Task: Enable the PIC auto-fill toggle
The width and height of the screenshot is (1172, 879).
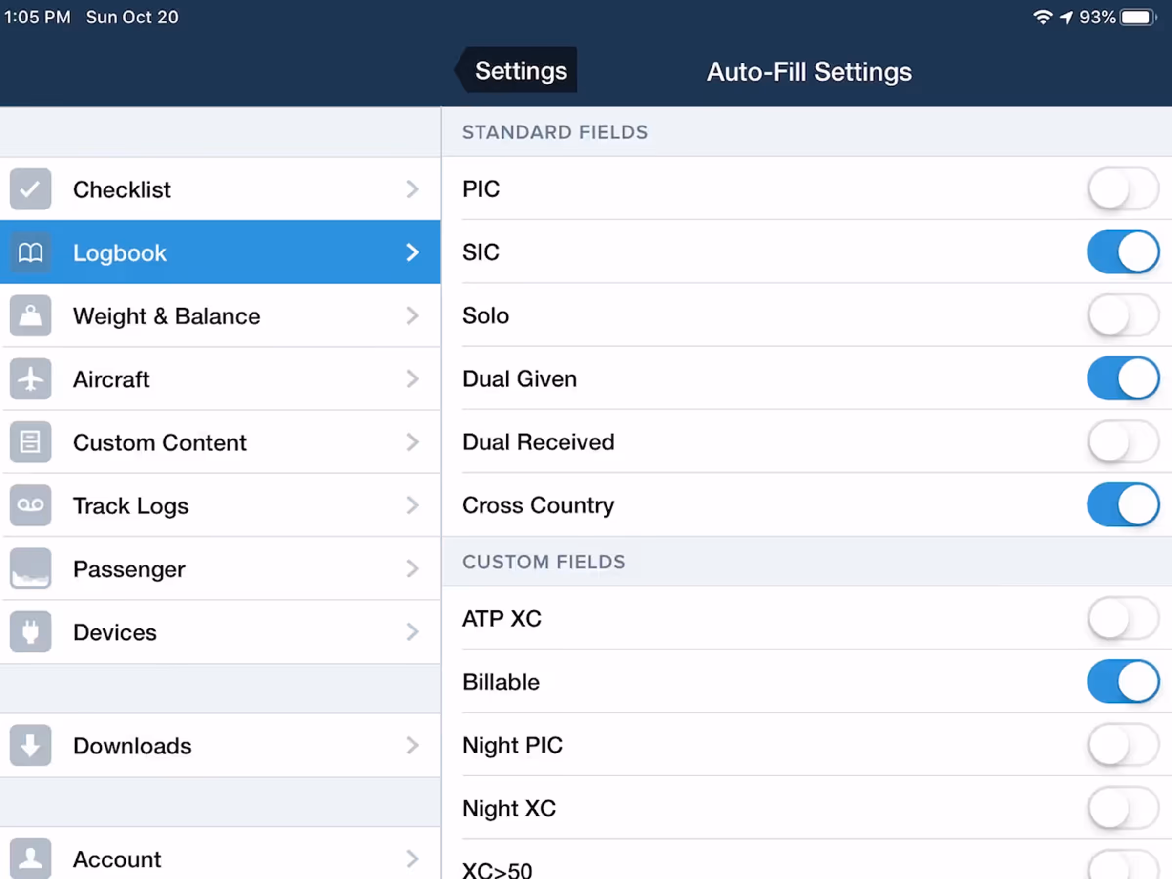Action: 1123,189
